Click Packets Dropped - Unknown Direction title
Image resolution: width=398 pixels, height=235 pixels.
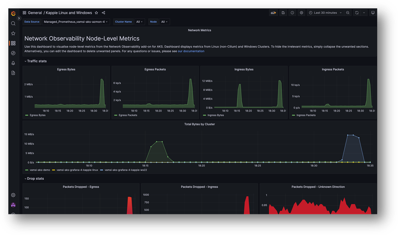[x=318, y=187]
